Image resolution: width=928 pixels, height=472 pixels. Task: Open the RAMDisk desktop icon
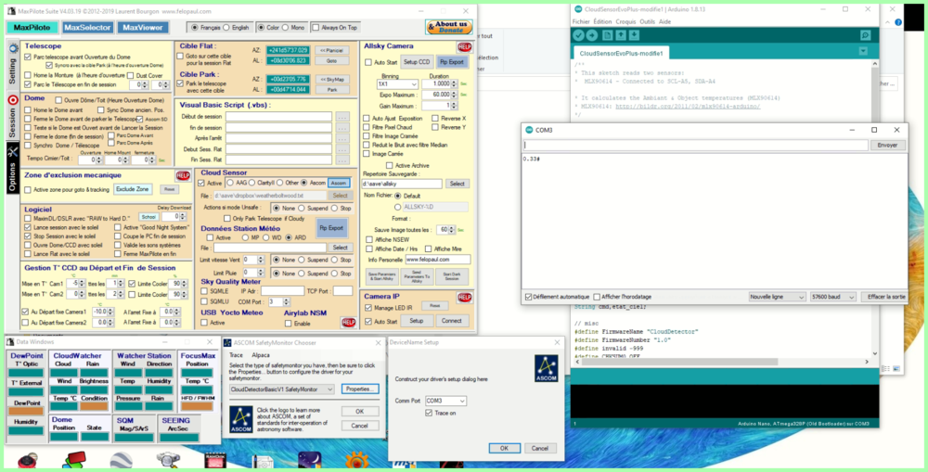[x=215, y=462]
